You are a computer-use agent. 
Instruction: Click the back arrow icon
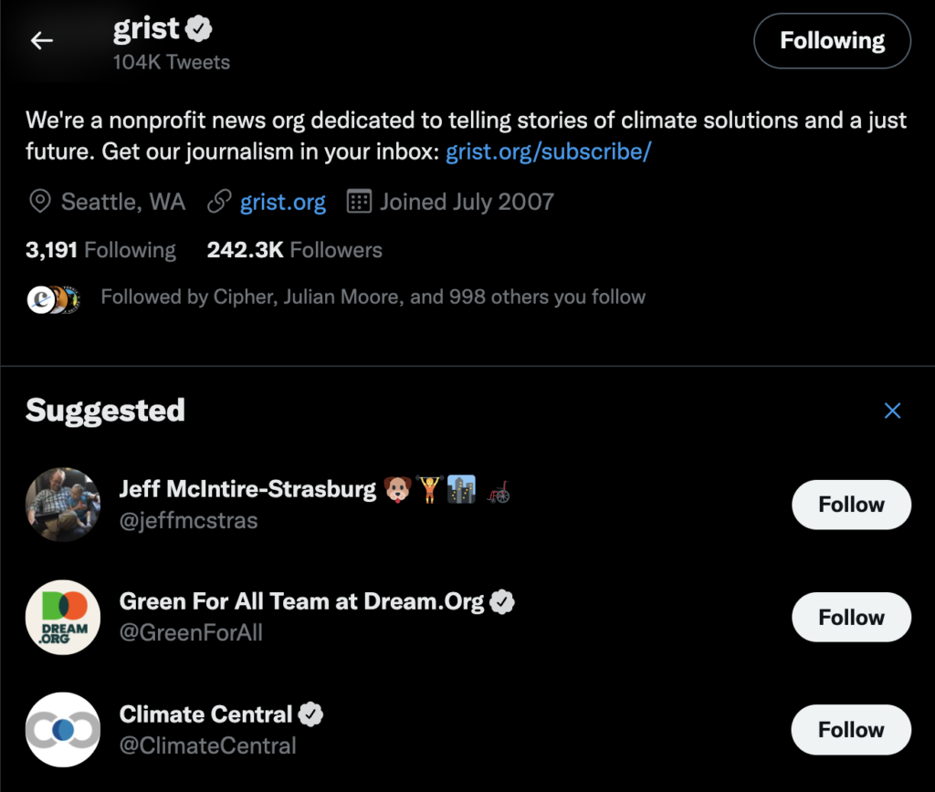[x=42, y=40]
